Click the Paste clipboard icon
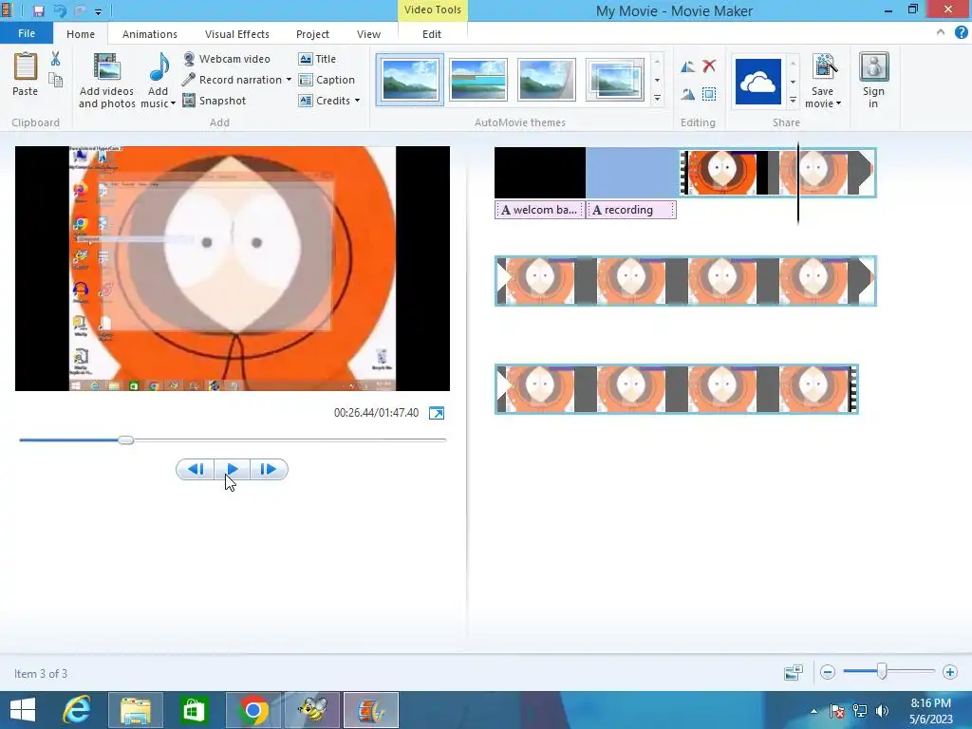 coord(26,67)
